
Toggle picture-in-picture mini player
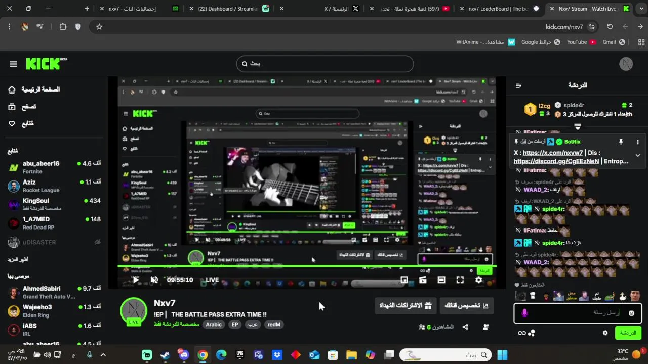tap(404, 280)
